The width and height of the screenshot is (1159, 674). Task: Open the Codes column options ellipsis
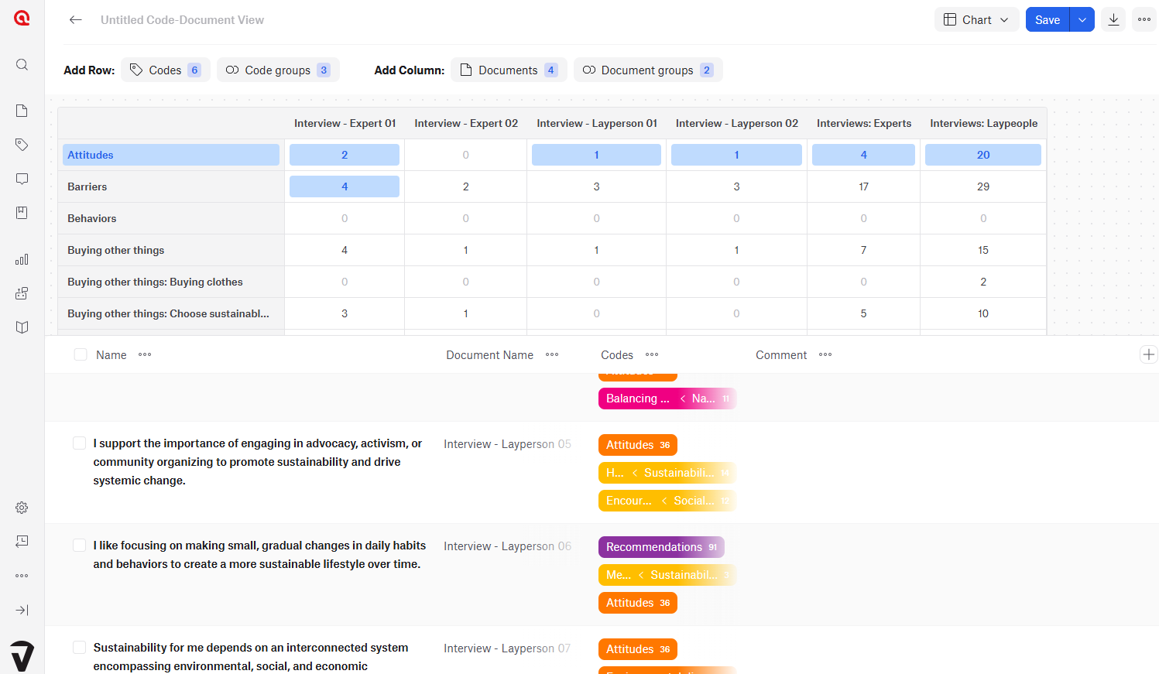[652, 354]
